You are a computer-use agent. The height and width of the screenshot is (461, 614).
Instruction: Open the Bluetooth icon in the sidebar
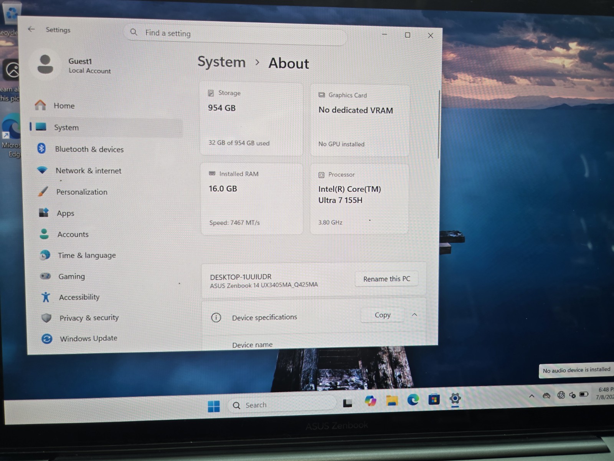(41, 148)
